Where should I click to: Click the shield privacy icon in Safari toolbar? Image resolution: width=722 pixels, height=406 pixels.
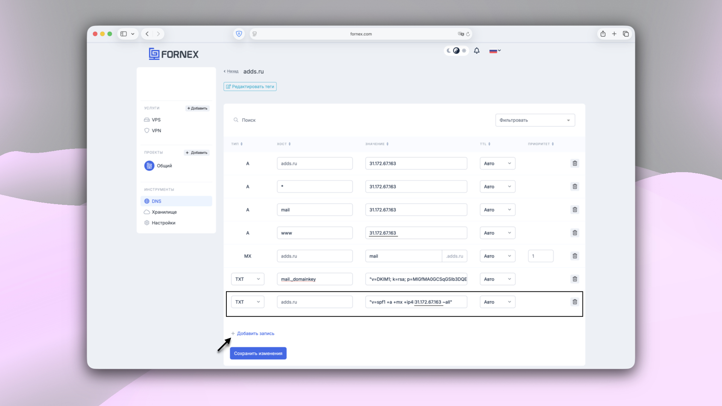click(239, 34)
